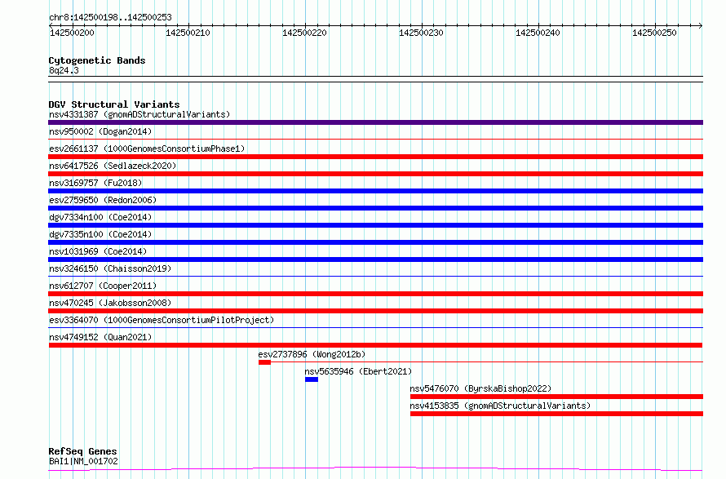Click nsv4749152 (Quan2021) label
Viewport: 726px width, 479px height.
click(100, 337)
